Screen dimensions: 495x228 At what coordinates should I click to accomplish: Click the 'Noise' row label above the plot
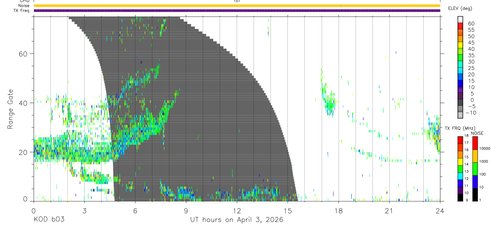[24, 6]
